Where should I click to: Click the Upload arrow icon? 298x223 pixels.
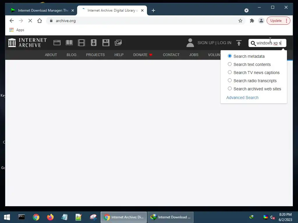click(x=239, y=43)
